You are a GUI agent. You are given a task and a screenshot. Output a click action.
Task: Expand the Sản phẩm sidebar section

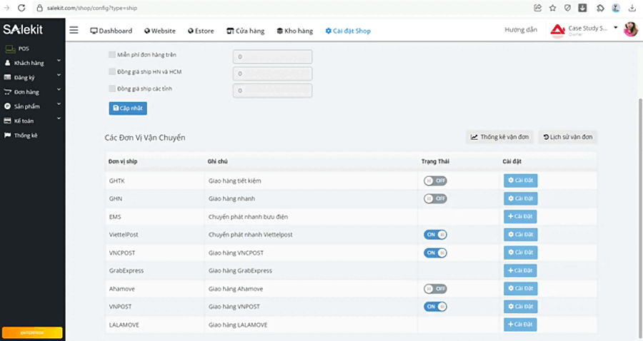click(x=31, y=106)
